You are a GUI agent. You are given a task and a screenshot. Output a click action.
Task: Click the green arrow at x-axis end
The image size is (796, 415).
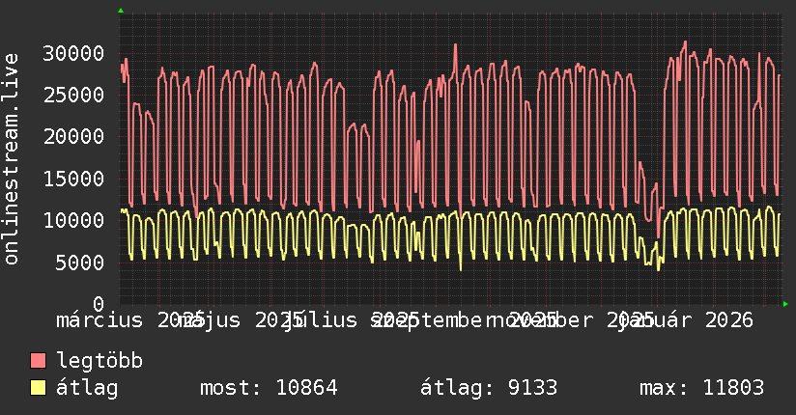point(785,304)
